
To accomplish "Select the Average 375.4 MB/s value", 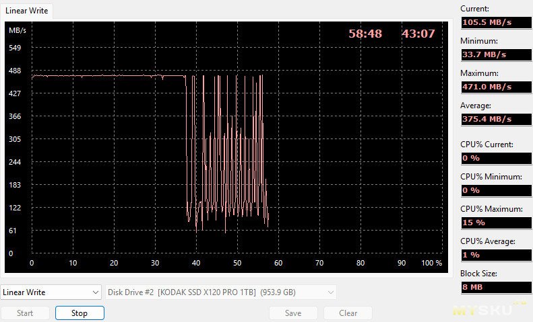I will [497, 119].
